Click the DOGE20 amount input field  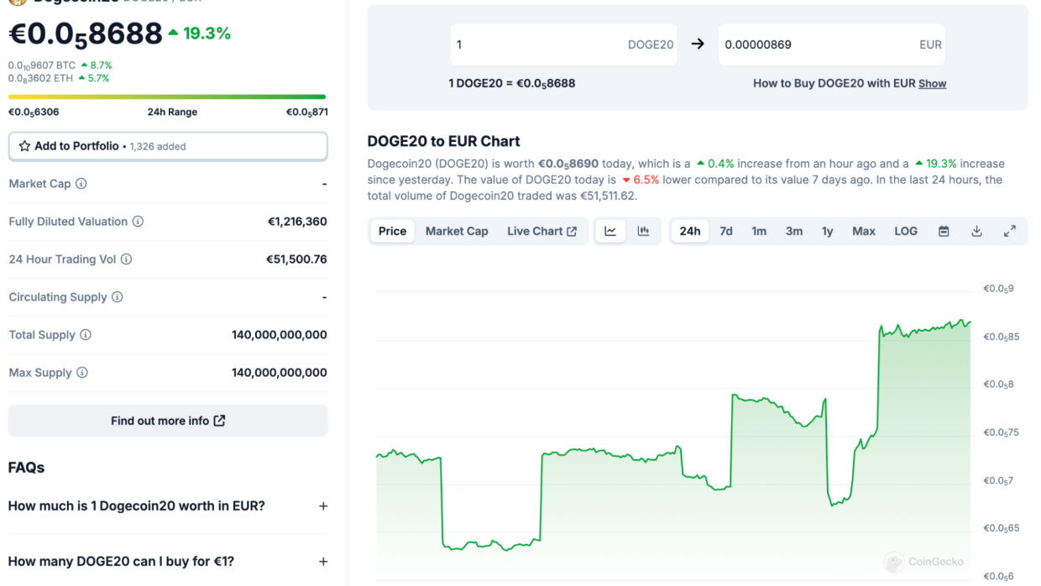coord(563,44)
